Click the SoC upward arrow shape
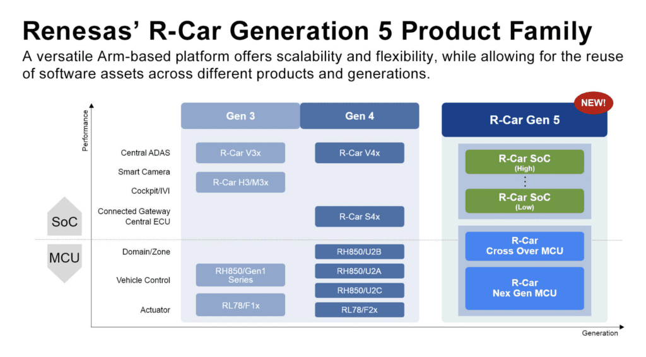This screenshot has height=357, width=646. [x=64, y=217]
